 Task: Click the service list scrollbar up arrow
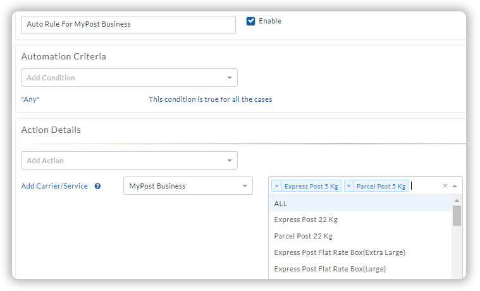[x=457, y=201]
